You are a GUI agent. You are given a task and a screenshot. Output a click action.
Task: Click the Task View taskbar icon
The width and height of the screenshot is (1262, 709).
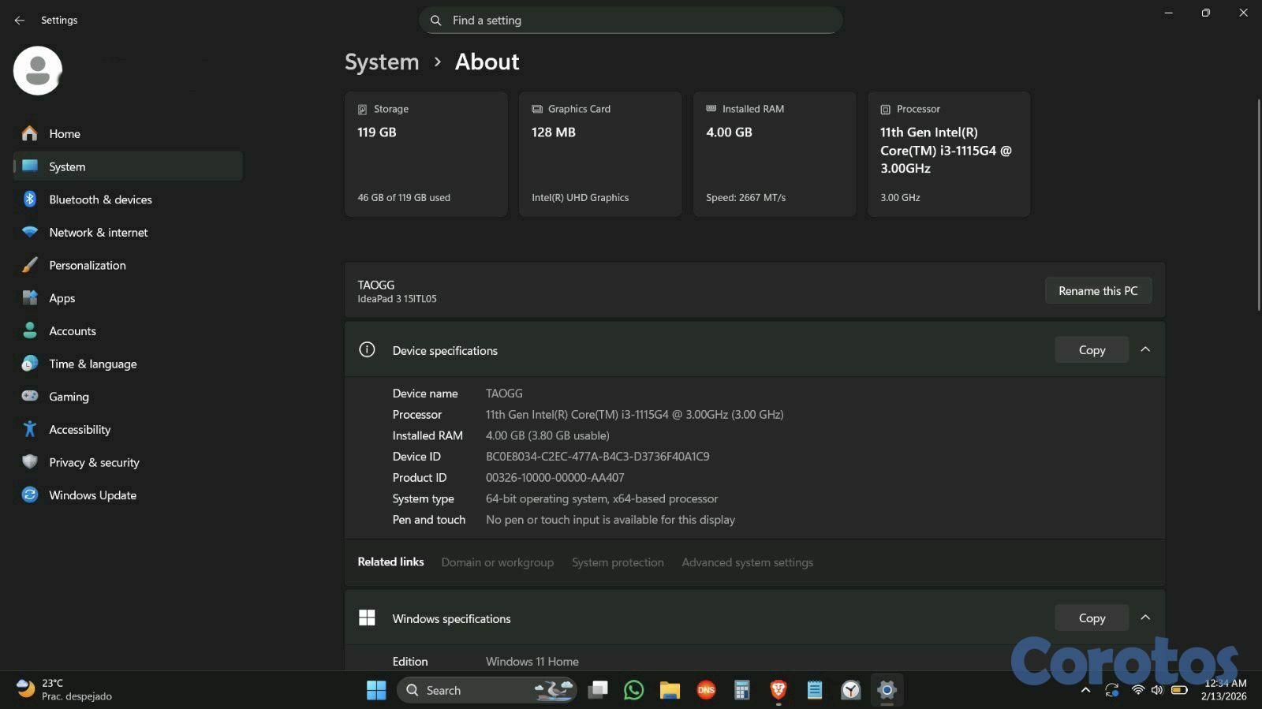[x=599, y=690]
